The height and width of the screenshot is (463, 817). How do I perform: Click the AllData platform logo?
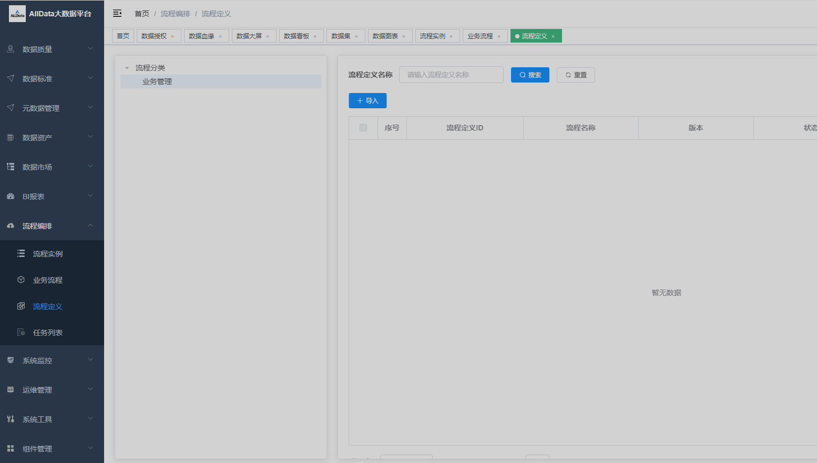[x=17, y=14]
